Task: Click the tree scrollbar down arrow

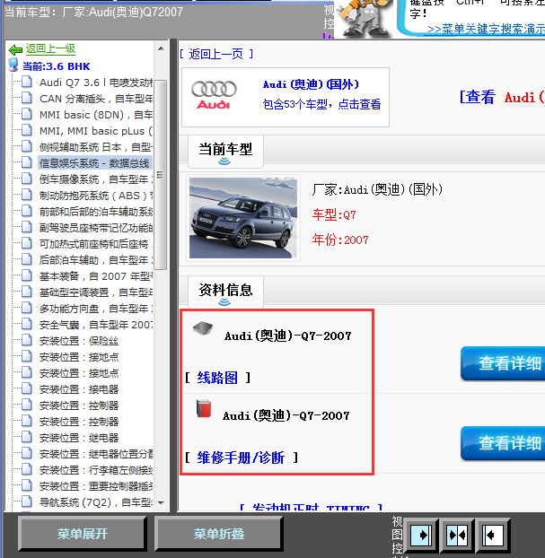Action: pos(161,503)
